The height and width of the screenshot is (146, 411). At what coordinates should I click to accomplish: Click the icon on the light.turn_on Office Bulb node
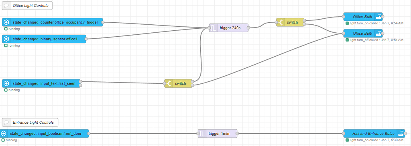pyautogui.click(x=378, y=17)
